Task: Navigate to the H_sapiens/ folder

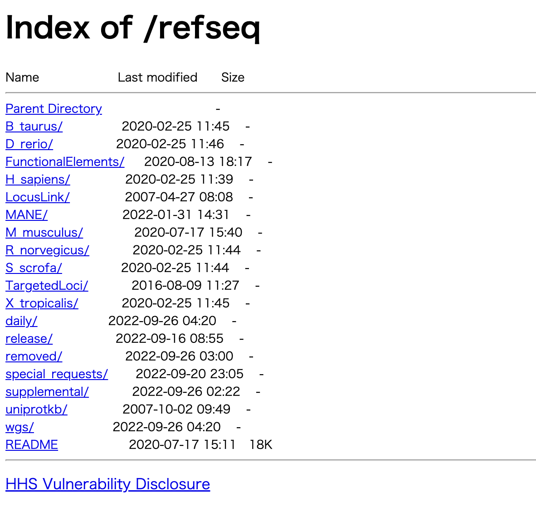Action: click(x=38, y=180)
